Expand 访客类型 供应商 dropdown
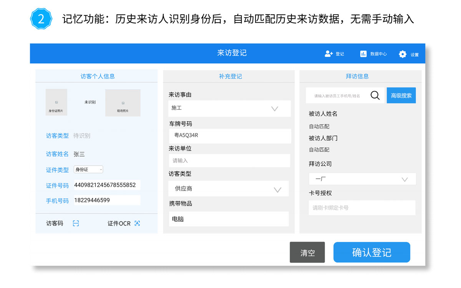 229,189
